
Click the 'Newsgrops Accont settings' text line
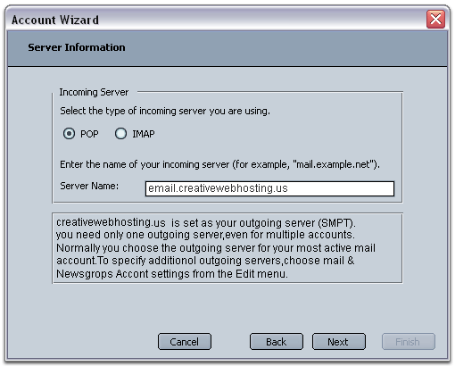pos(172,274)
